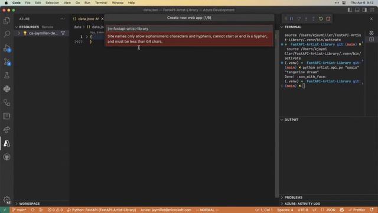Collapse the TERMINAL section
Screen dimensions: 378x213
(x=293, y=27)
